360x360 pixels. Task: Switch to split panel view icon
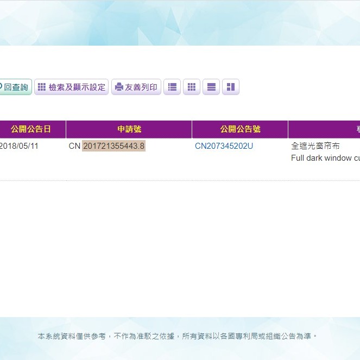click(x=231, y=87)
